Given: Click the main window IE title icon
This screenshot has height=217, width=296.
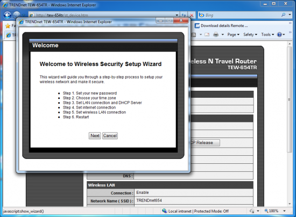Looking at the screenshot, I should click(5, 5).
